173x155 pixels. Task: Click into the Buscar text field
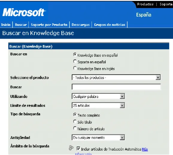[116, 87]
